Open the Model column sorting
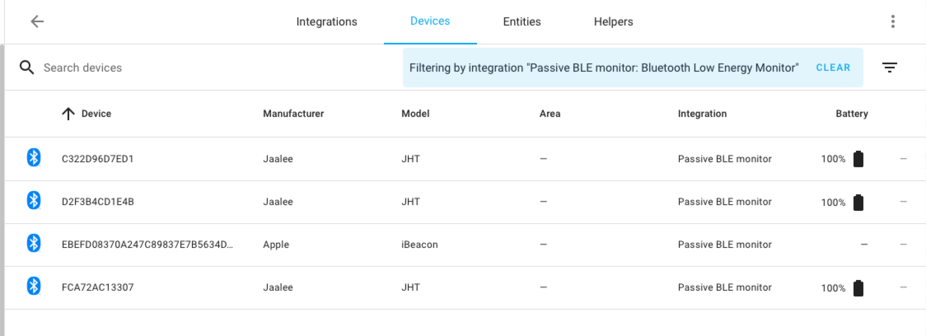 pyautogui.click(x=416, y=114)
